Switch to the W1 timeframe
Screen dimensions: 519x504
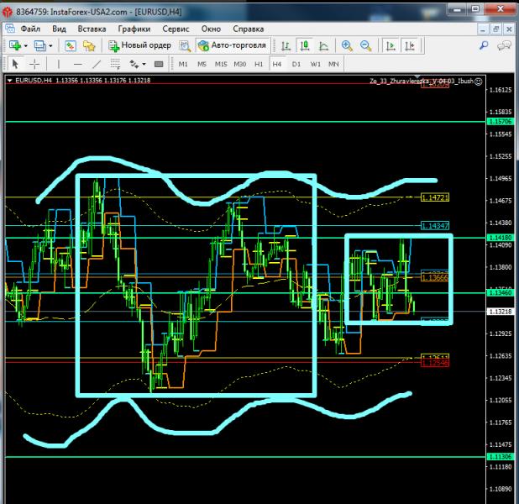(x=316, y=64)
